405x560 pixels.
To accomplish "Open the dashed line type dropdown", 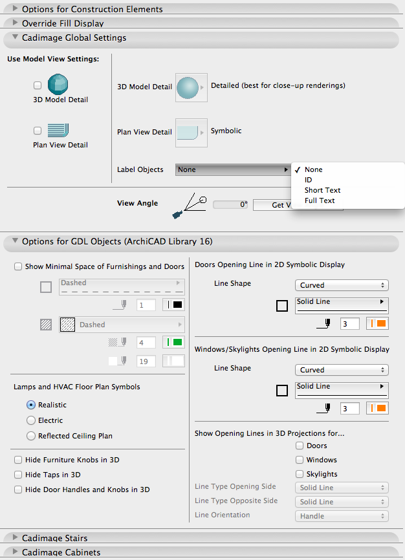I will (x=122, y=286).
